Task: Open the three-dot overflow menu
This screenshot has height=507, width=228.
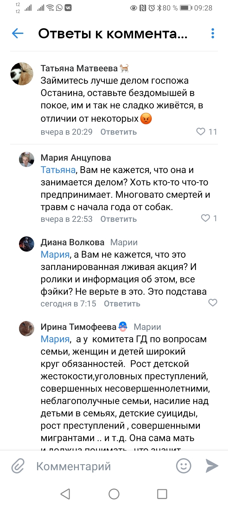Action: coord(212,33)
